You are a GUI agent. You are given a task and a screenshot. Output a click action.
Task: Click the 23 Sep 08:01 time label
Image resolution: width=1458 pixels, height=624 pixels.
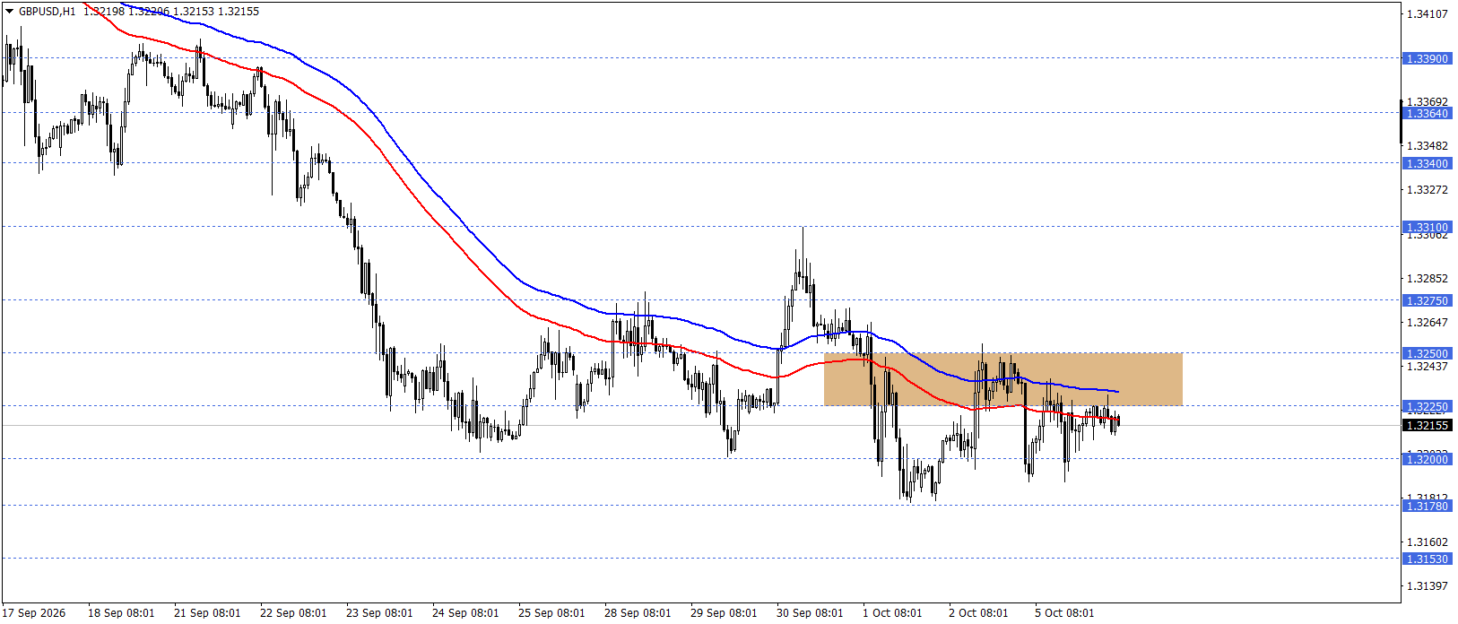click(379, 613)
